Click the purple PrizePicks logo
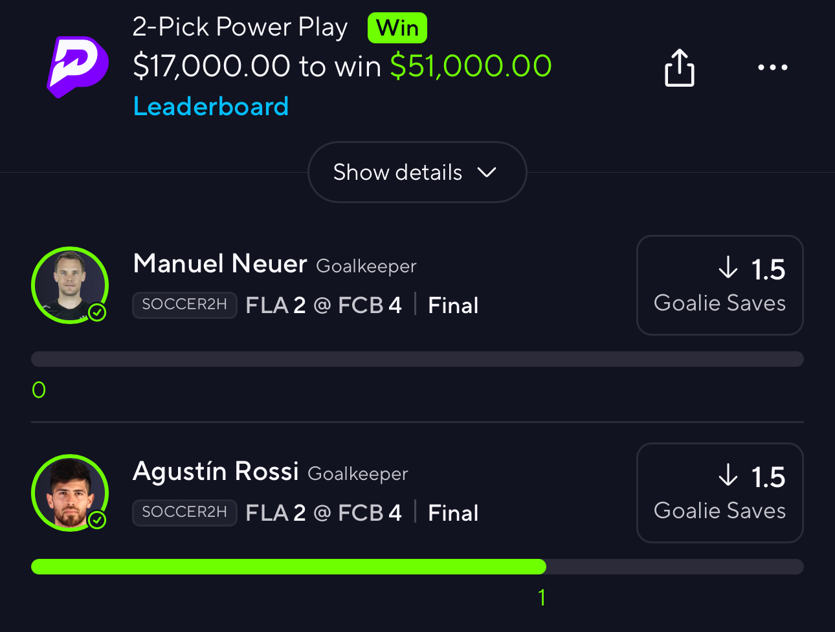 coord(78,66)
